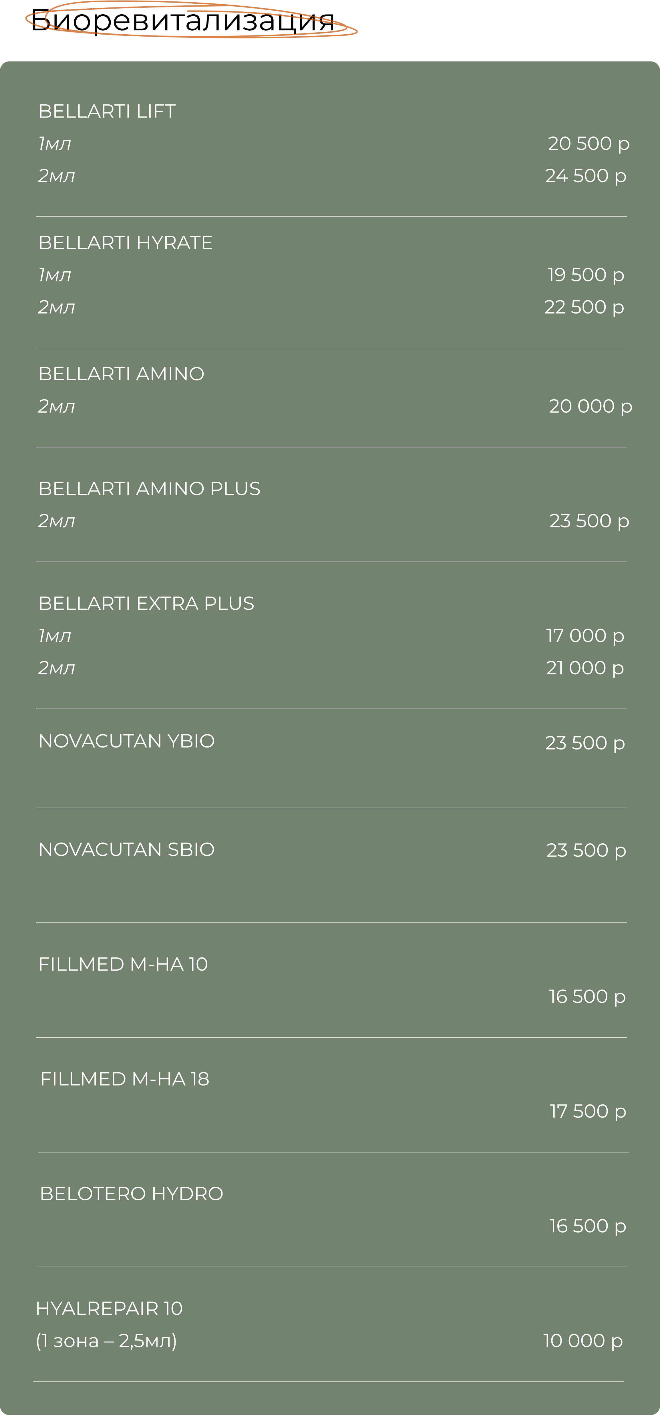Select the 22 500 р price

584,308
